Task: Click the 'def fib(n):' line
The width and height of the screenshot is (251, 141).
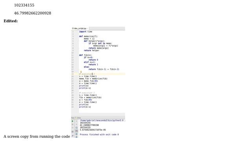Action: (85, 55)
